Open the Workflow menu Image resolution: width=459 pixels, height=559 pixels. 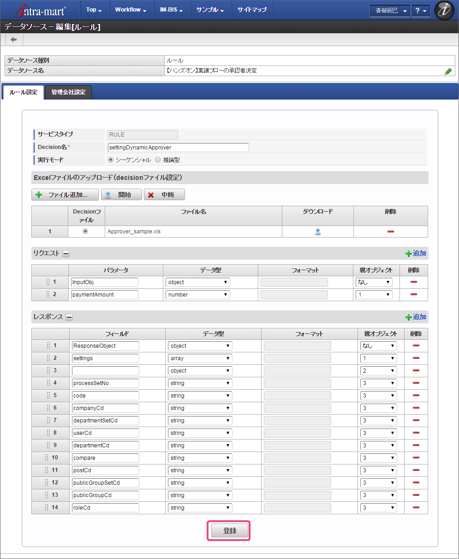tap(131, 10)
